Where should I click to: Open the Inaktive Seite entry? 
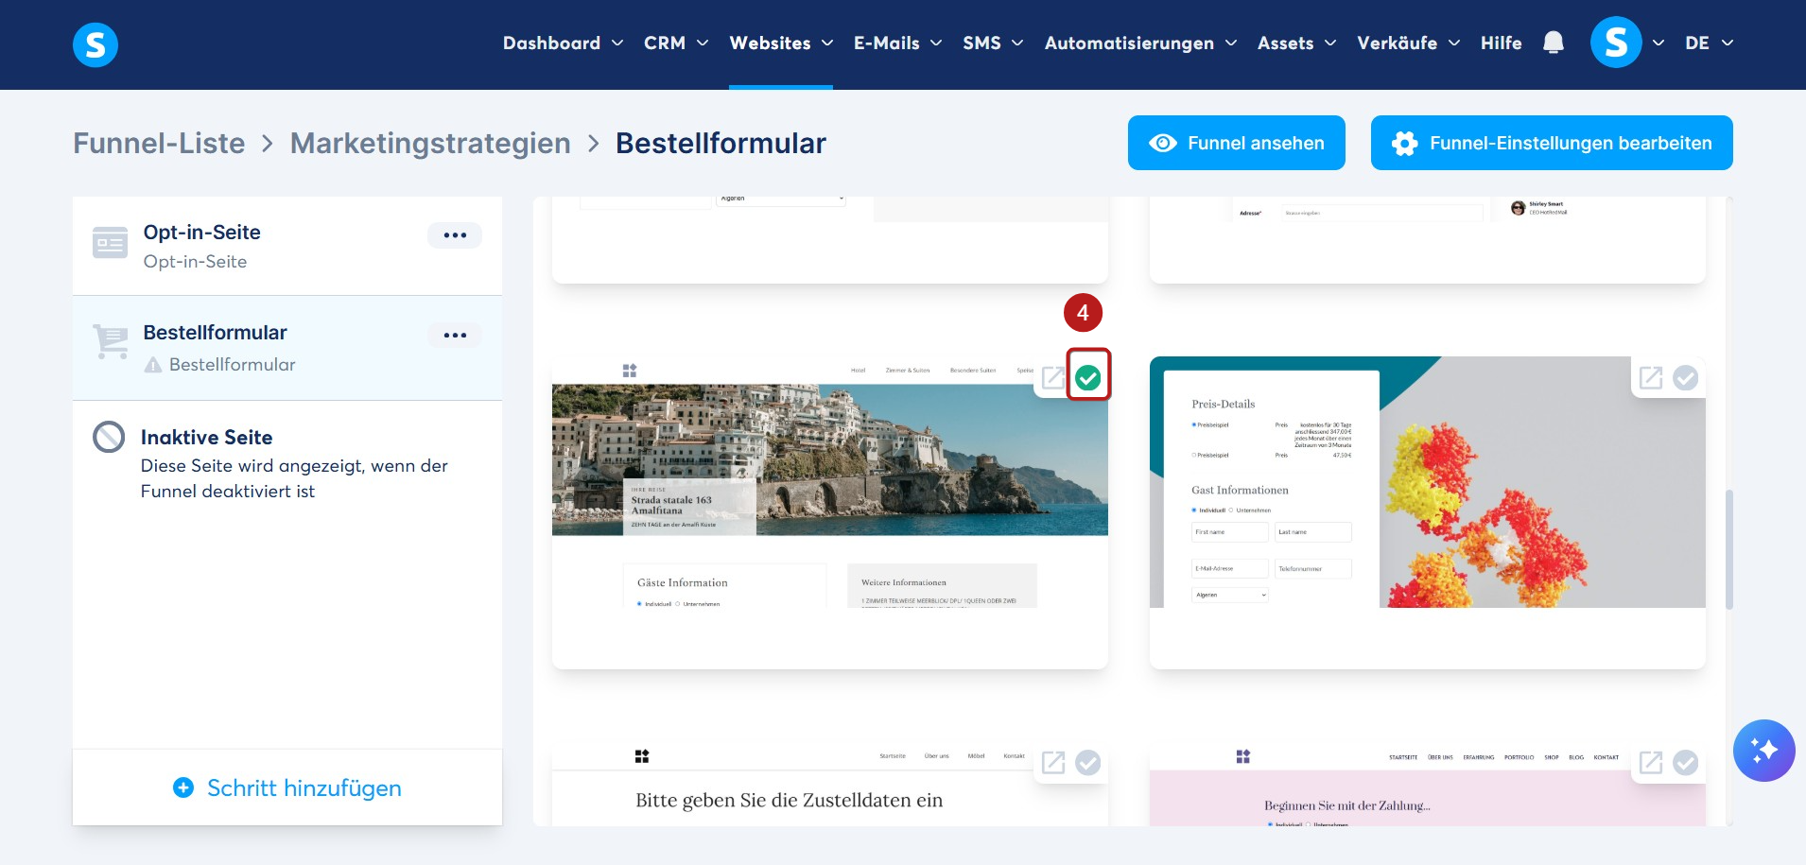tap(287, 462)
